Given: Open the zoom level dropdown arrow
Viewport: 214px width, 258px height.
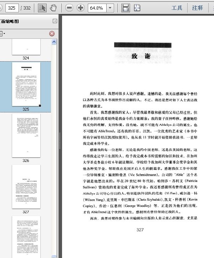Looking at the screenshot, I should tap(110, 8).
